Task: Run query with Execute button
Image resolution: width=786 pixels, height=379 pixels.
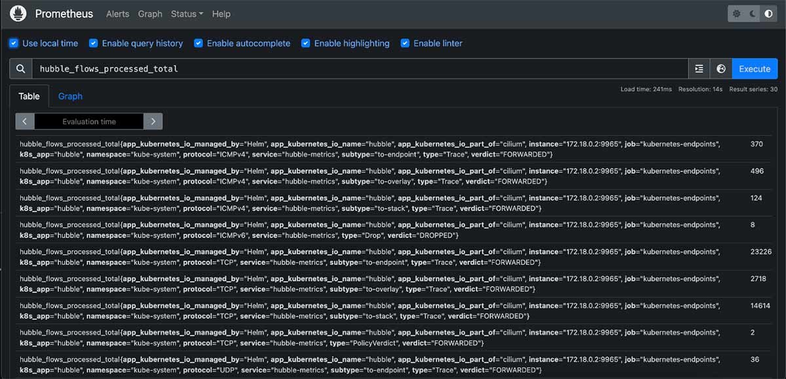Action: point(755,69)
